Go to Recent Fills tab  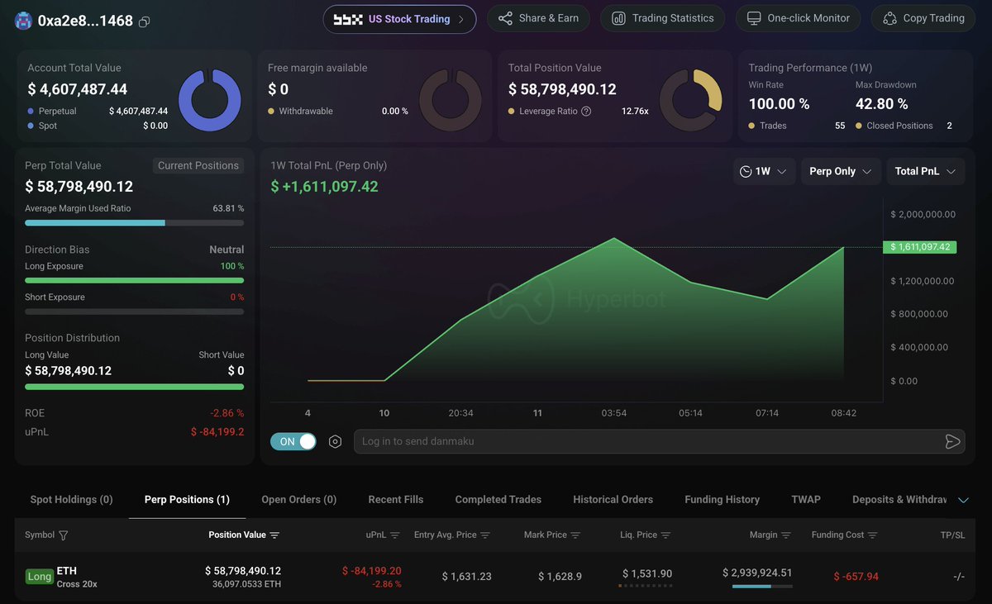(396, 499)
